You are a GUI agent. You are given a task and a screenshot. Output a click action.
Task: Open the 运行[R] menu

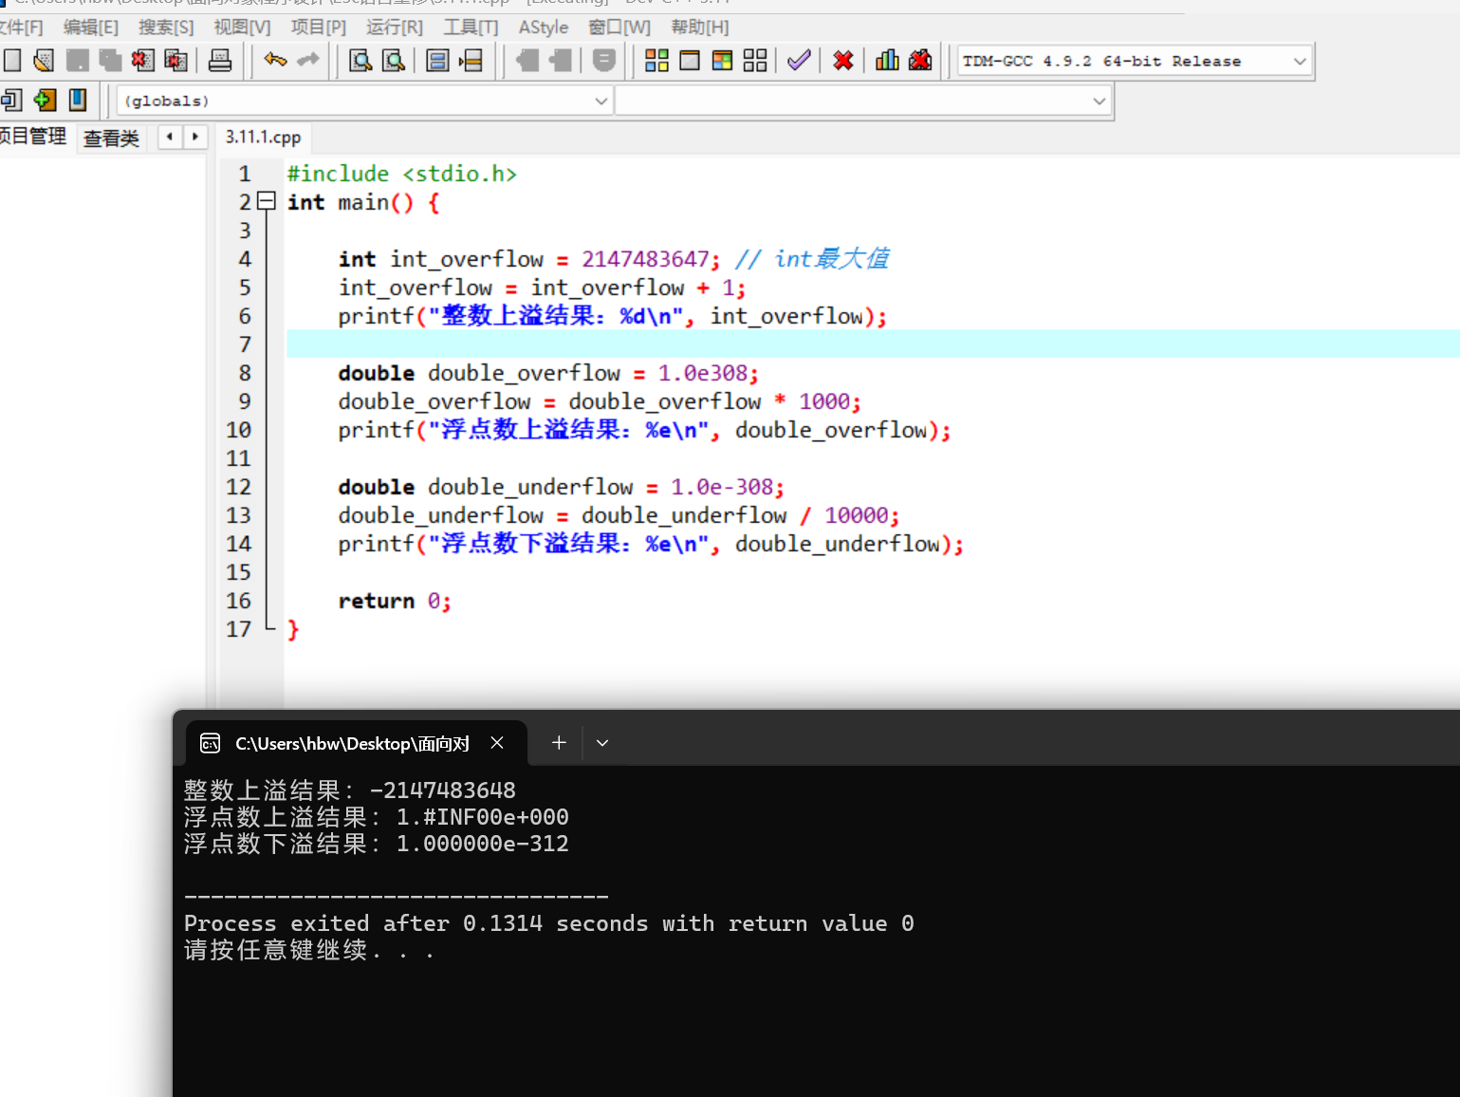point(395,28)
